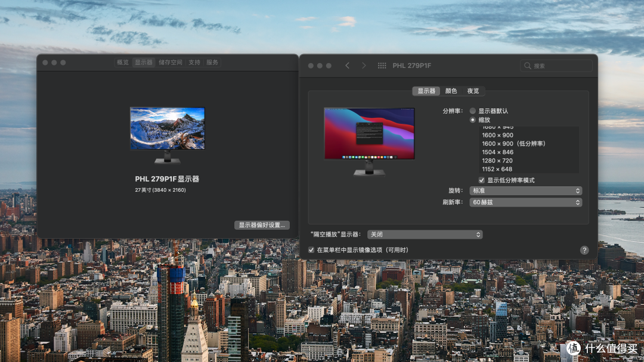Open the 刷新率 refresh rate dropdown
This screenshot has width=644, height=362.
coord(525,202)
